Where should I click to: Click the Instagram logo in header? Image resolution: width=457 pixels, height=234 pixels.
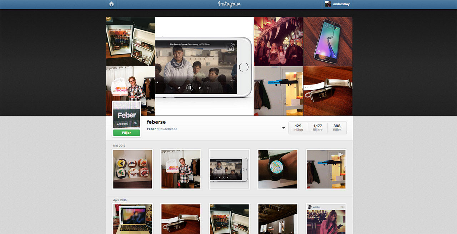pos(229,4)
